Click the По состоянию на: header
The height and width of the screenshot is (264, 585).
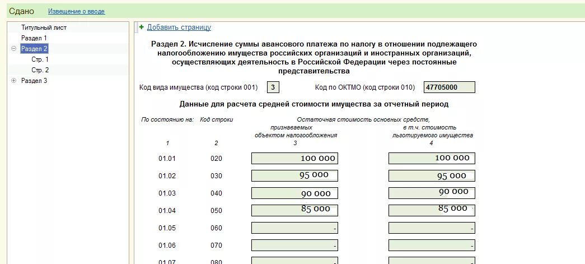pyautogui.click(x=167, y=120)
